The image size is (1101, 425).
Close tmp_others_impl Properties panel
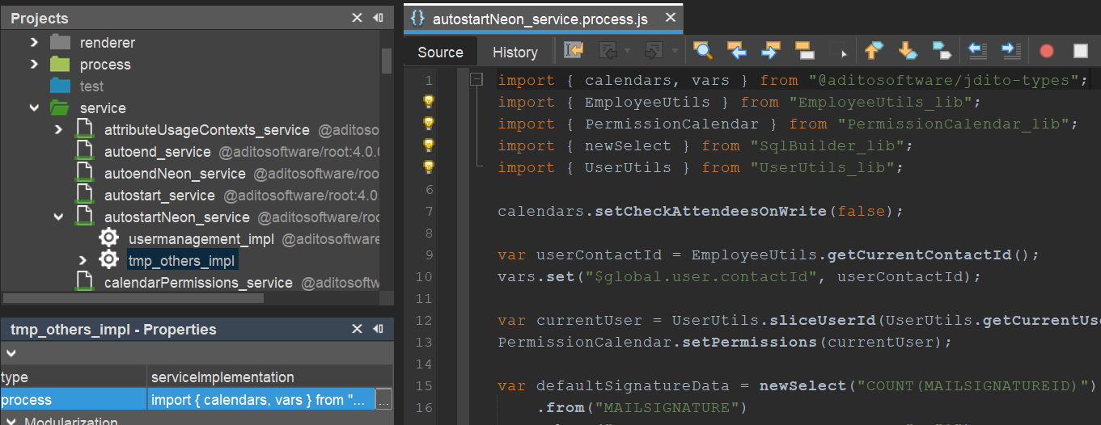coord(357,329)
